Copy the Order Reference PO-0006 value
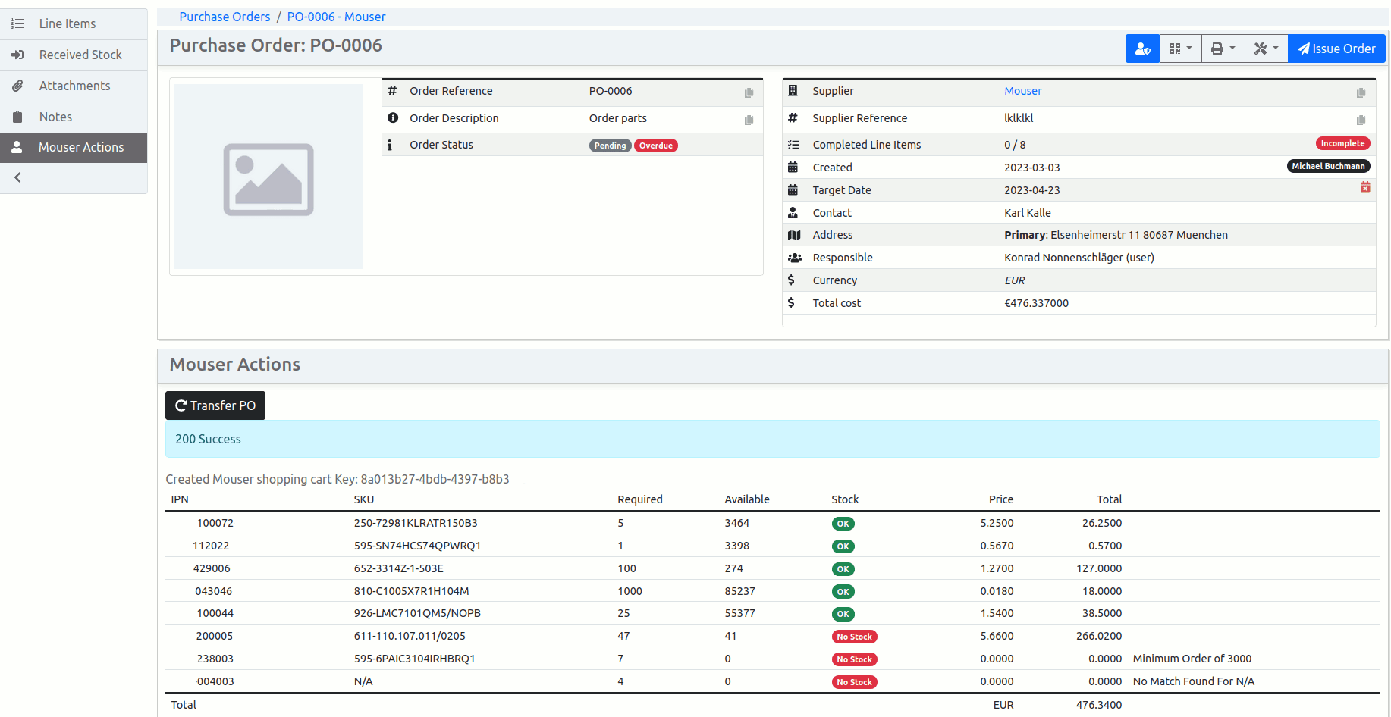Viewport: 1391px width, 717px height. tap(749, 92)
